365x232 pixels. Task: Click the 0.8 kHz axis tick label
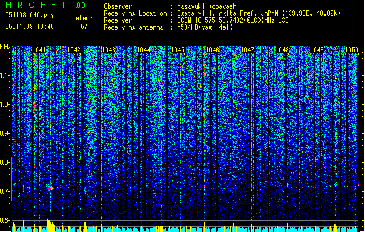[x=5, y=162]
